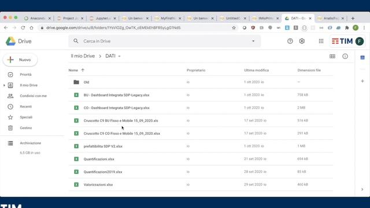The width and height of the screenshot is (370, 208).
Task: Select CO - Dashboard Integrata SDP-Legacy.xlsx
Action: [201, 108]
